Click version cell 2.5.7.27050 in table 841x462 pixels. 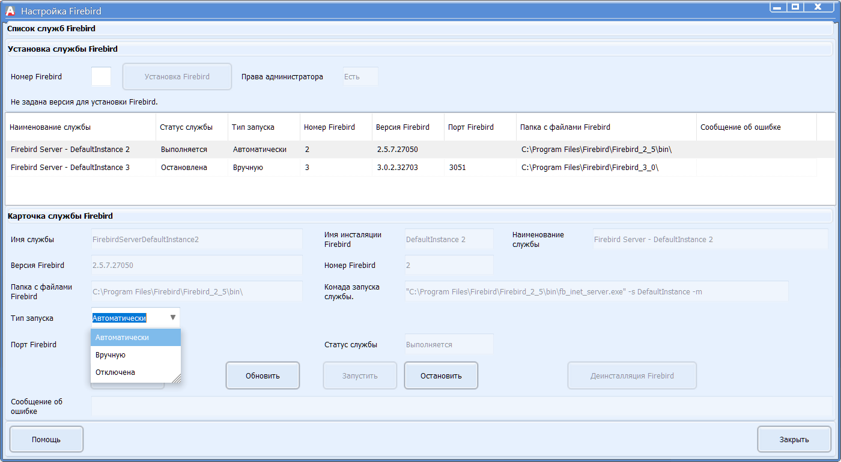[408, 149]
